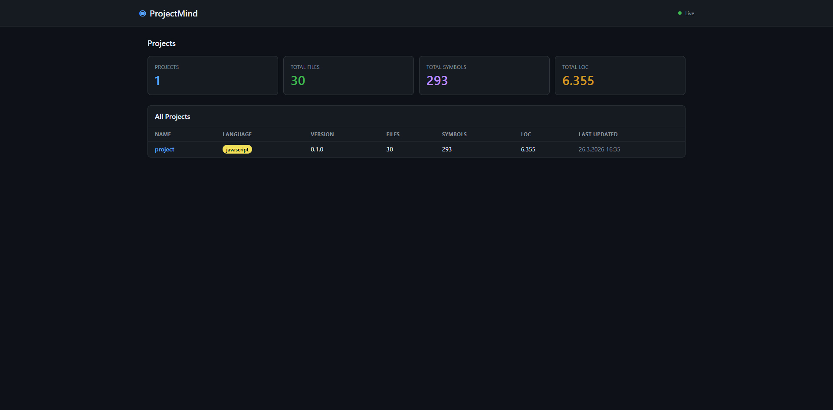Sort by the Version column header
This screenshot has height=410, width=833.
click(x=322, y=134)
